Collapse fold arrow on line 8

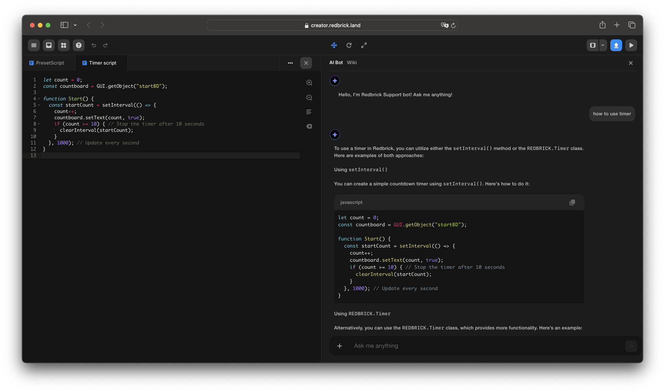pyautogui.click(x=39, y=124)
